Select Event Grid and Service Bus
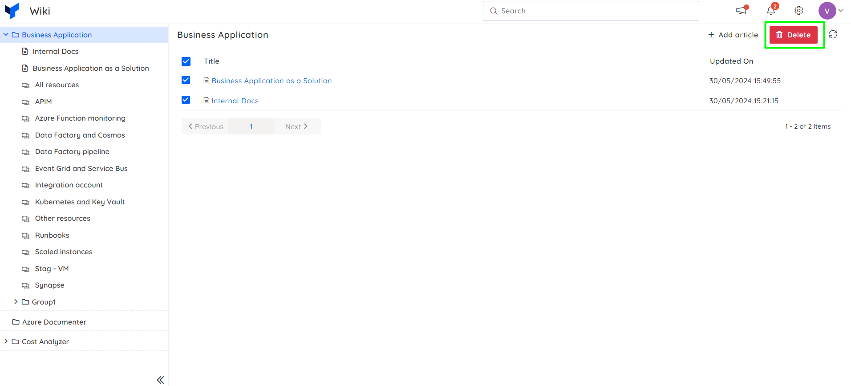 point(81,168)
